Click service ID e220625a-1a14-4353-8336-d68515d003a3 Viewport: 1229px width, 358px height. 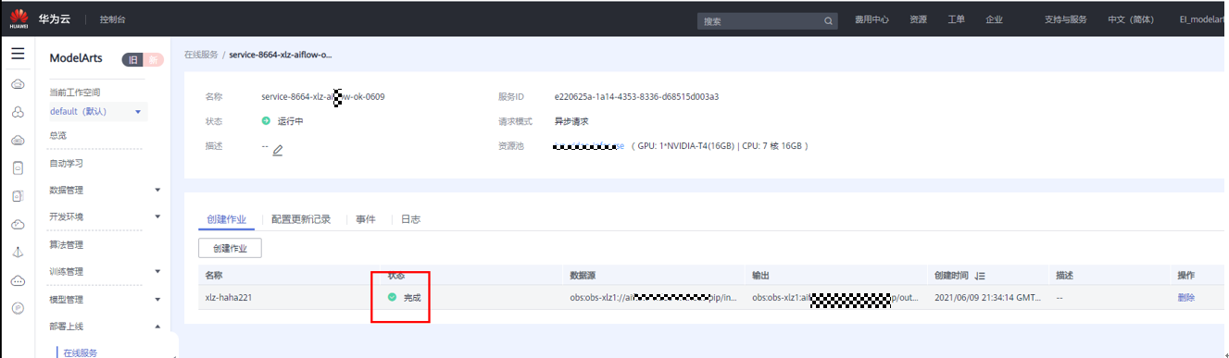tap(636, 96)
